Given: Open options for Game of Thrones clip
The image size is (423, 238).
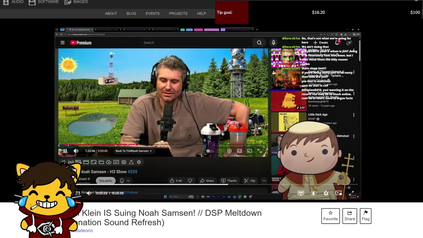Looking at the screenshot, I should click(x=354, y=72).
